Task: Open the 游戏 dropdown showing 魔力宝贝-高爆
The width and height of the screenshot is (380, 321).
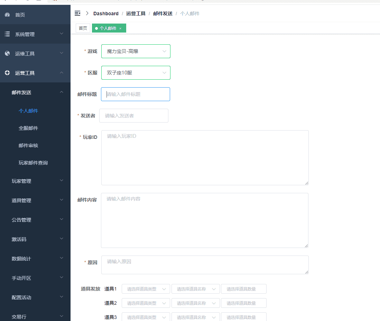Action: pos(136,51)
